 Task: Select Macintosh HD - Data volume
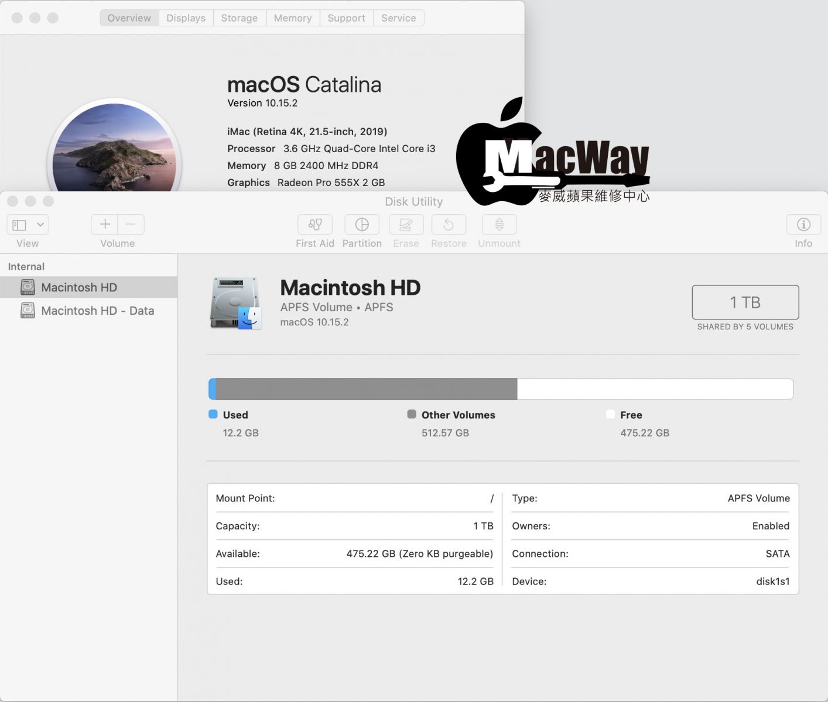coord(88,311)
